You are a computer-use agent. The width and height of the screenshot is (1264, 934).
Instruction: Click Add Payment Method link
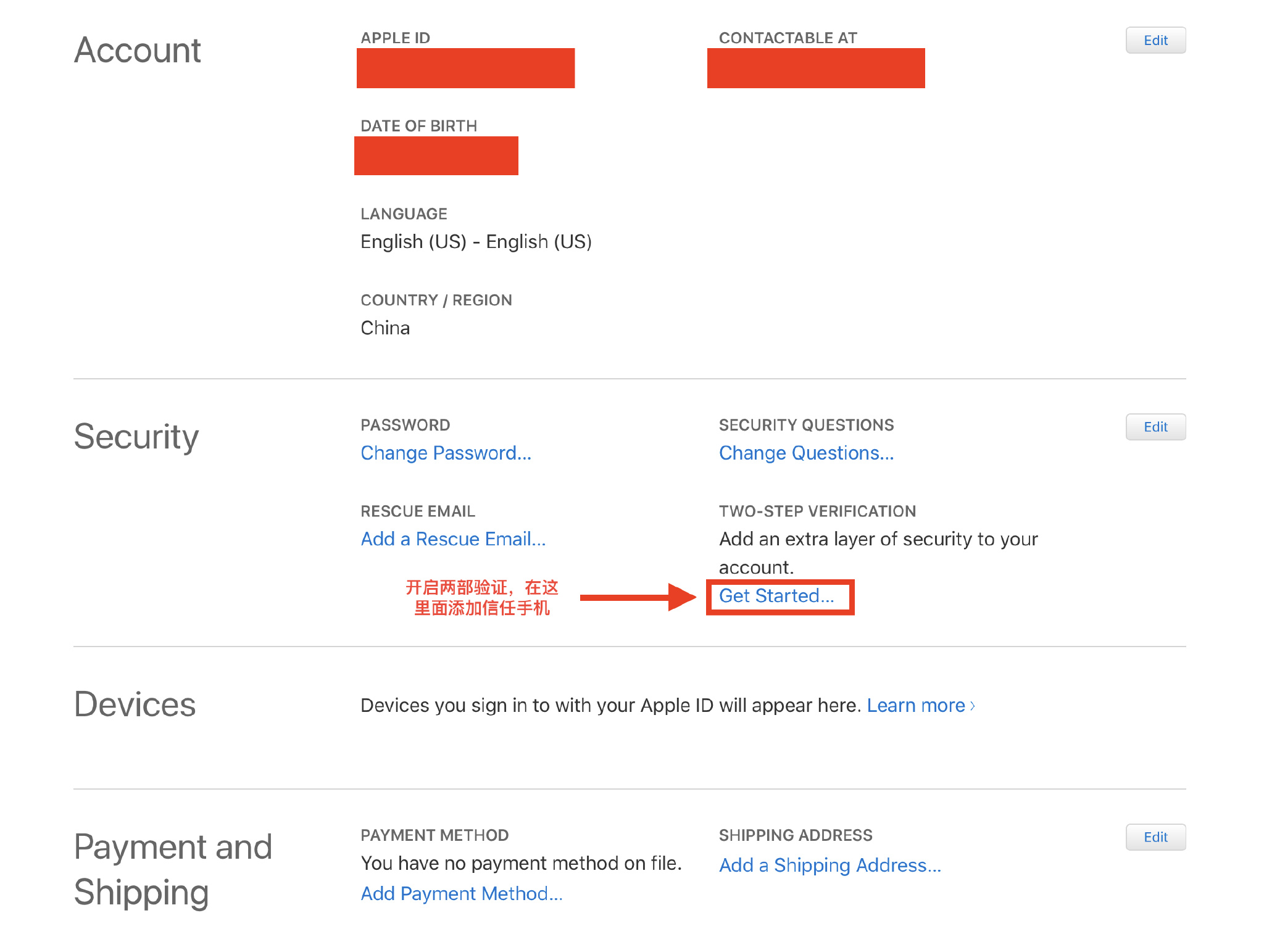click(x=462, y=893)
